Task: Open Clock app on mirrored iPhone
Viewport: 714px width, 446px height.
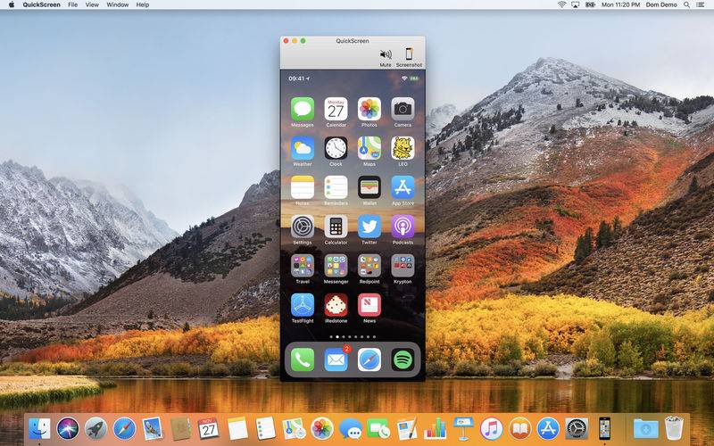Action: (336, 148)
